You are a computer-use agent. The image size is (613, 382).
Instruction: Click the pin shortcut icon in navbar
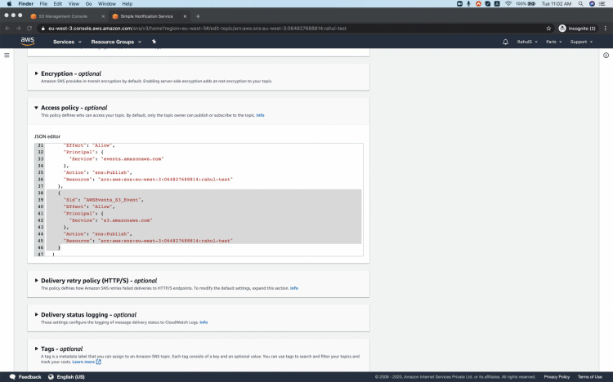pos(154,42)
